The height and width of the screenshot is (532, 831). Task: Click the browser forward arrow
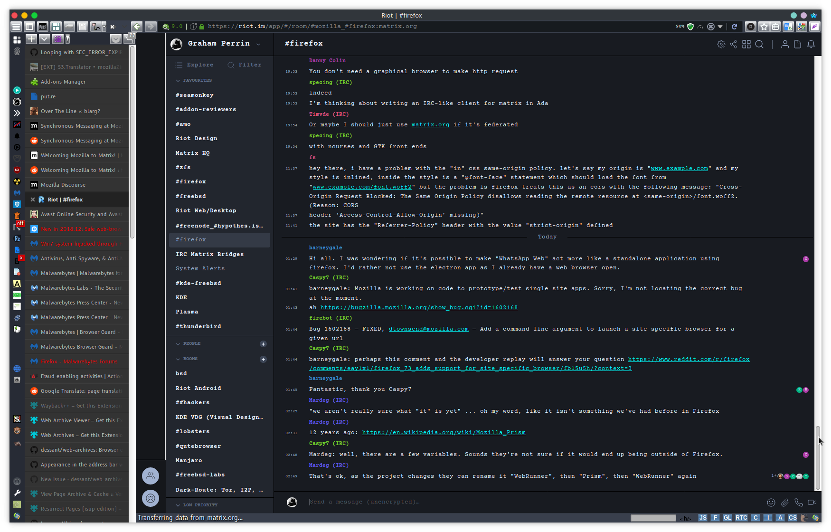click(x=151, y=27)
